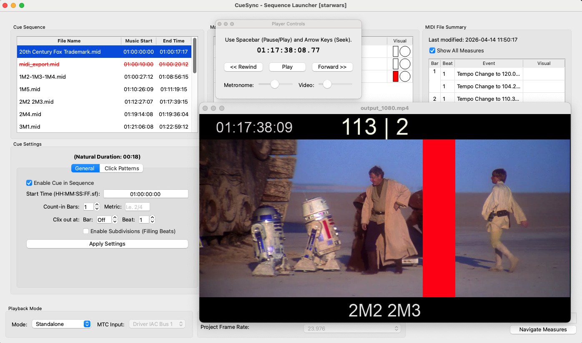Viewport: 582px width, 343px height.
Task: Select the 20th Century Fox Trademark.mid cue
Action: point(104,52)
